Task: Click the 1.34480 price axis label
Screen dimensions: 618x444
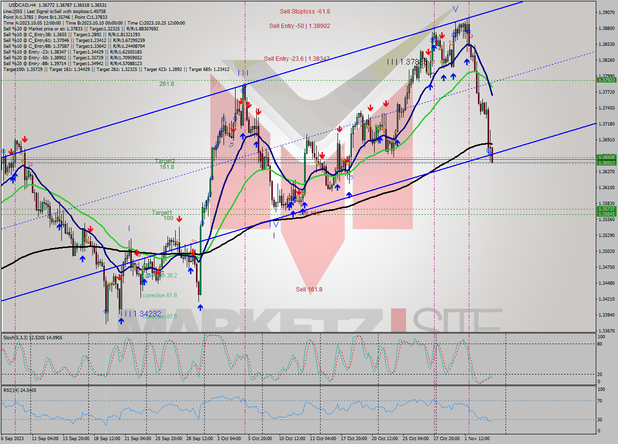Action: click(x=606, y=283)
